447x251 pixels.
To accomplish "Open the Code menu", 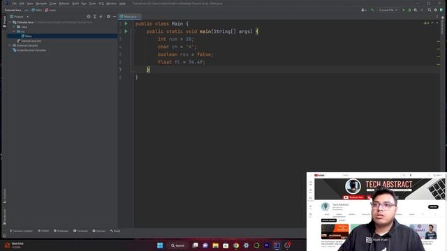I will click(53, 3).
